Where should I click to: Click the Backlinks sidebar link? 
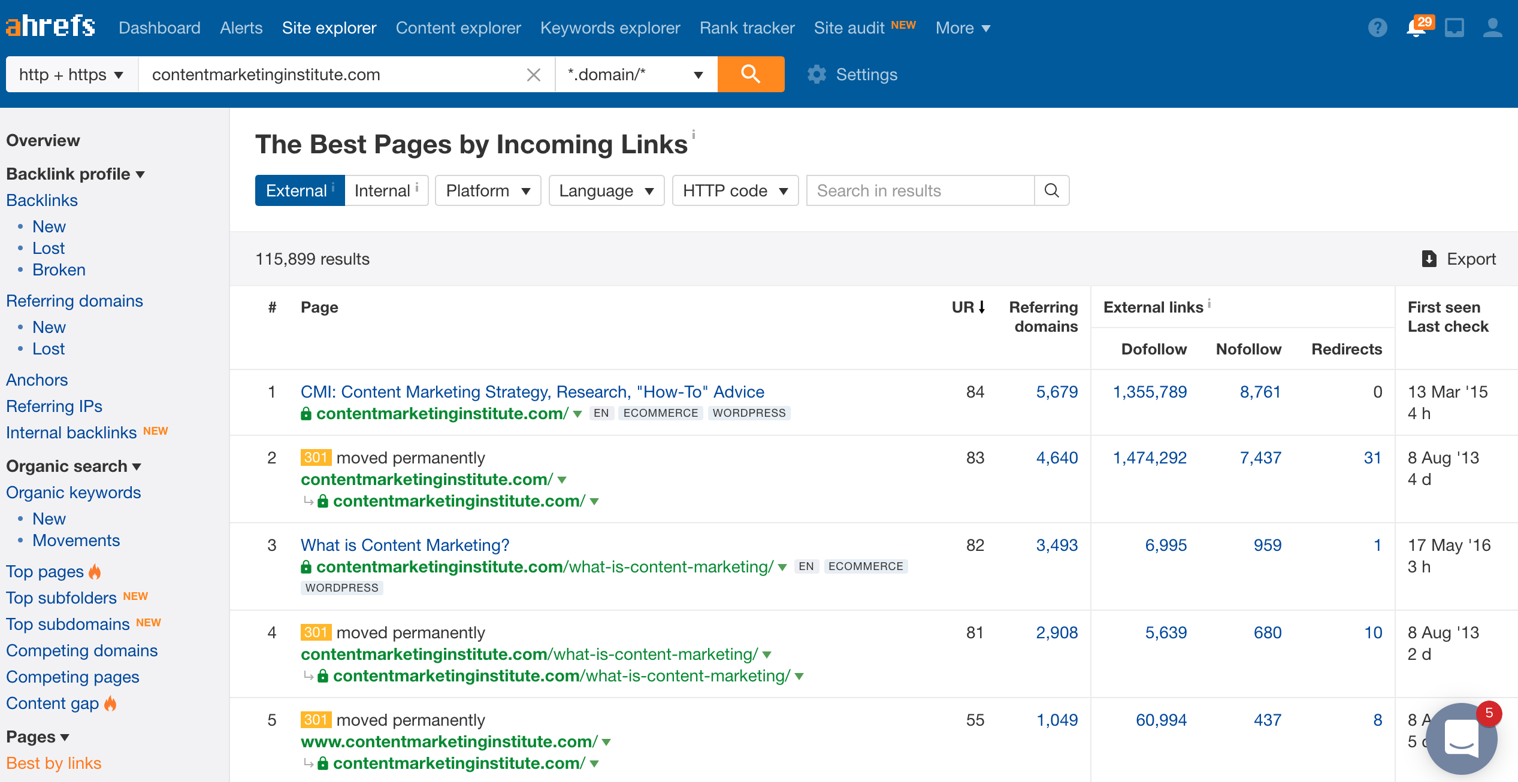tap(42, 199)
